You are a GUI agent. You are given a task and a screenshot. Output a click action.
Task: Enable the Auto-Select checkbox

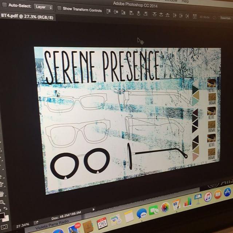click(x=4, y=5)
